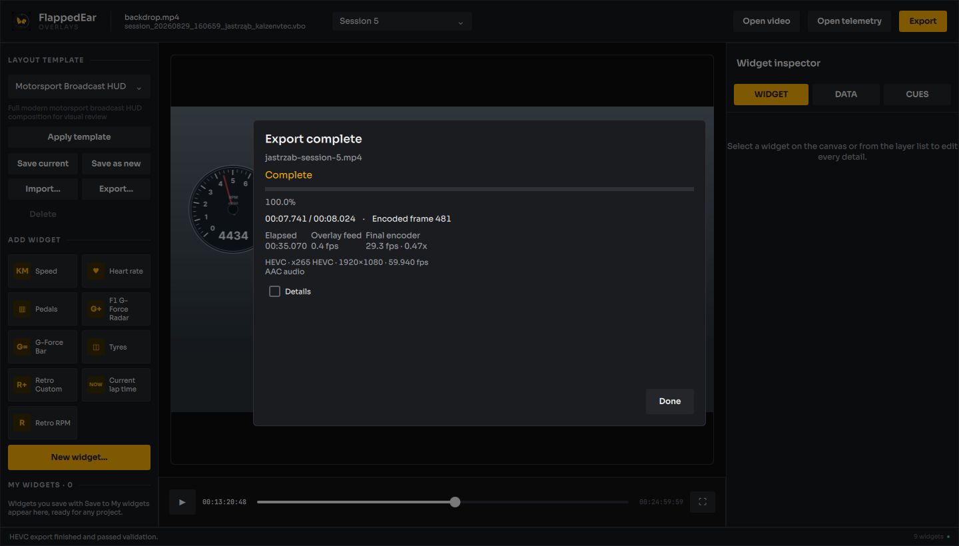Click Done in the export dialog
Viewport: 959px width, 546px height.
tap(670, 402)
